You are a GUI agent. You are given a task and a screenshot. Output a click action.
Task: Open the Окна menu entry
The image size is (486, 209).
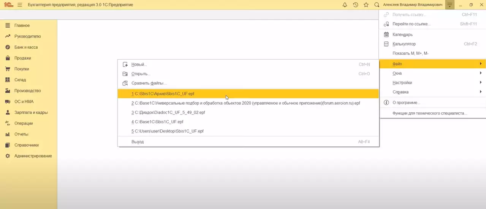tap(432, 73)
